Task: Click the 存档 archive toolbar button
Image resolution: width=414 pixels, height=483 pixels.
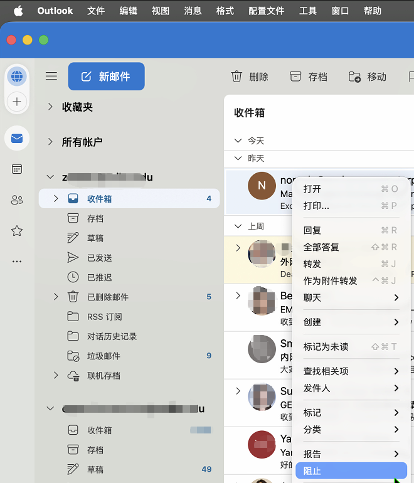Action: coord(309,77)
